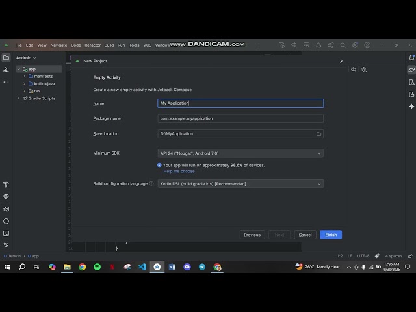Click the 4 spaces indent indicator
Screen dimensions: 416x312
(394, 256)
